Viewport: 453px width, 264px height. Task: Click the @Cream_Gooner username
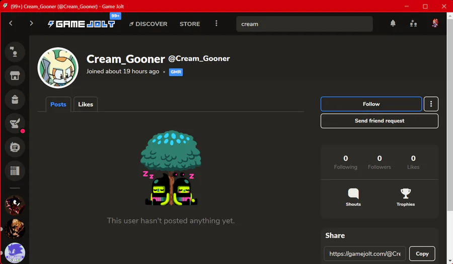pos(199,58)
